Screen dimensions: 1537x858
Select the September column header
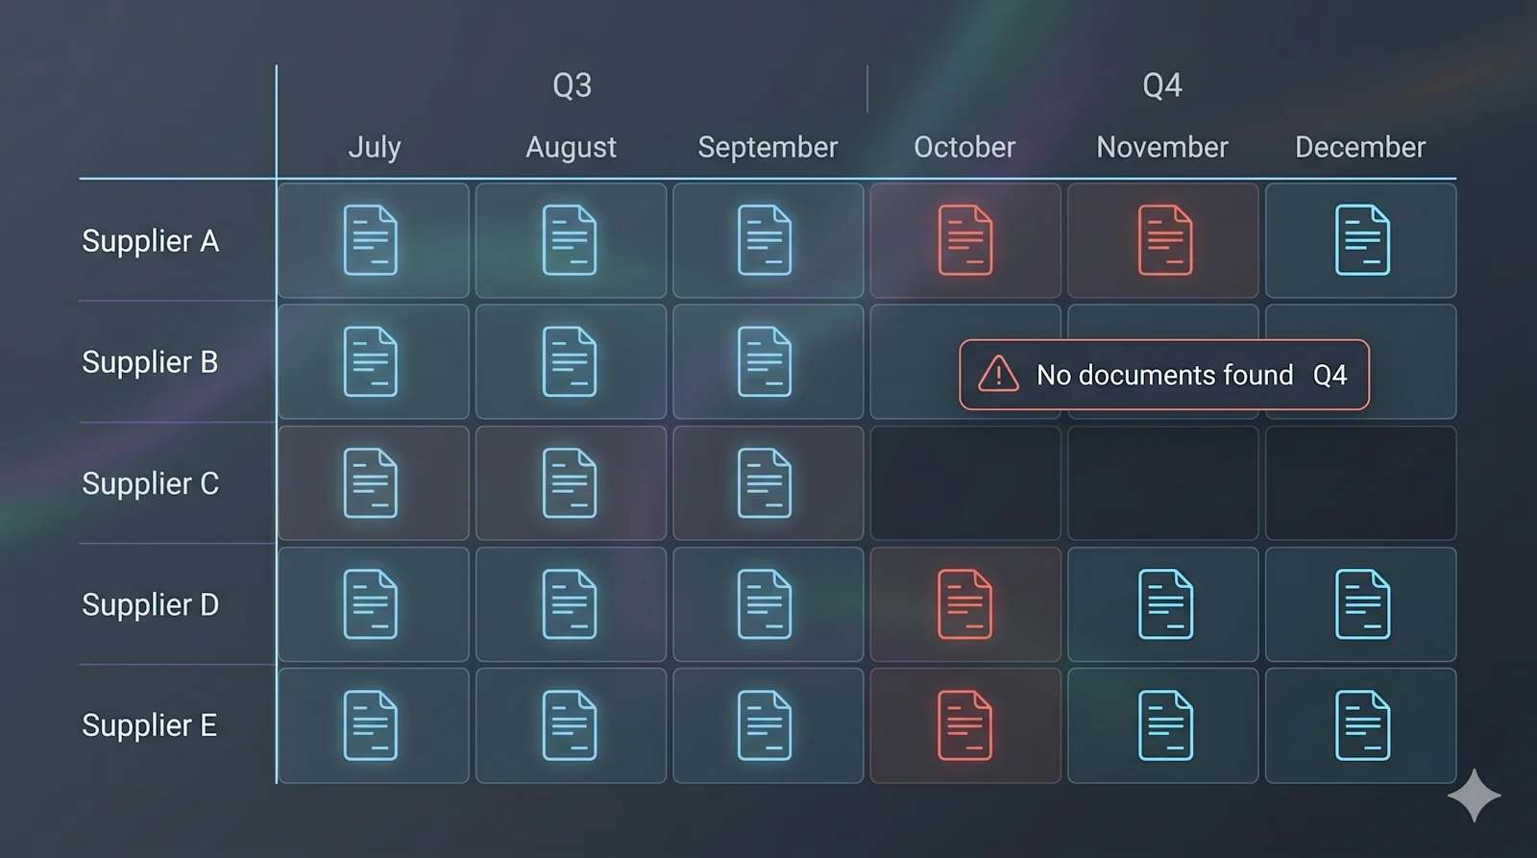(768, 147)
